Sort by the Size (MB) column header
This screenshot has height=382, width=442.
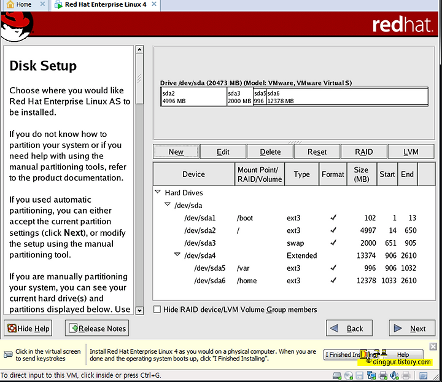[x=362, y=174]
